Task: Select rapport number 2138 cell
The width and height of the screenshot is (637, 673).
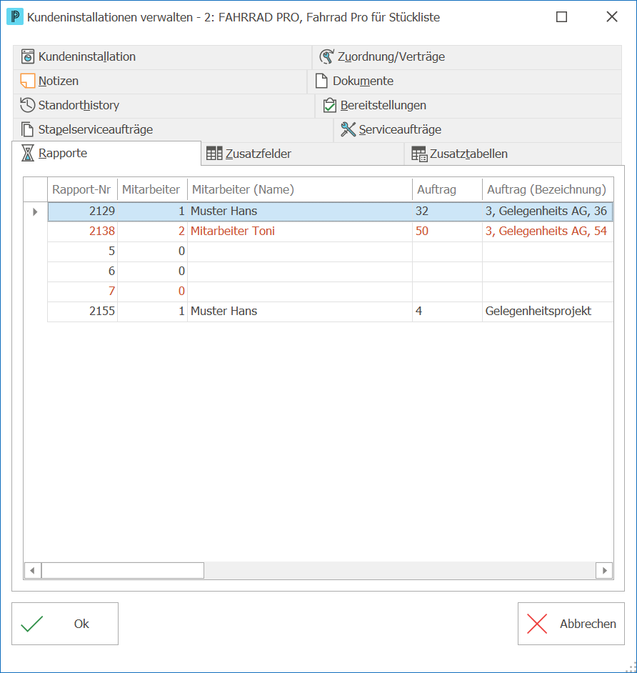Action: click(x=82, y=231)
